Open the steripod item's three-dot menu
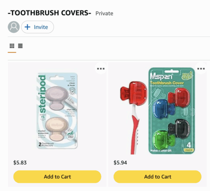Screen dimensions: 210x191 click(x=101, y=68)
